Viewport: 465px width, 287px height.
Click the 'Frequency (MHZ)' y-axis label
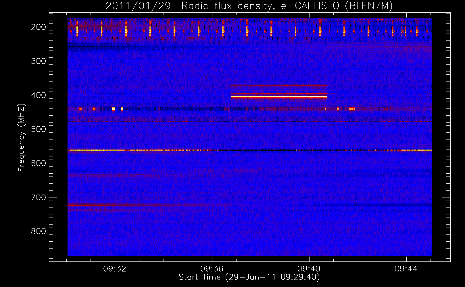coord(22,138)
